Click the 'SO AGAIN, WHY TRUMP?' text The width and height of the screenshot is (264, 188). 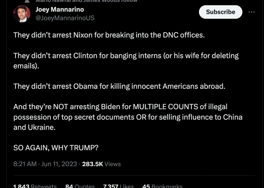coord(56,148)
